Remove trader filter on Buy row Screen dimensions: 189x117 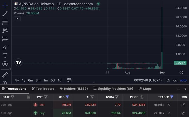[169, 113]
